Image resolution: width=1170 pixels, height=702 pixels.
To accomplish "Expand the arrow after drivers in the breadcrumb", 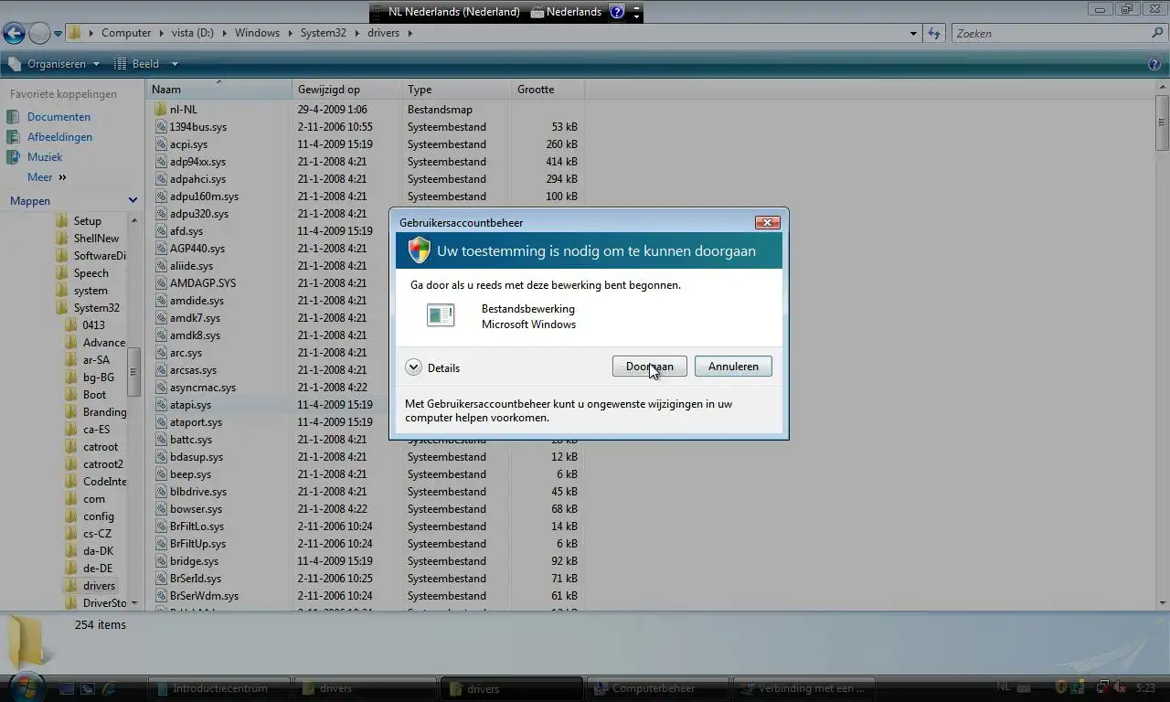I will click(x=409, y=34).
